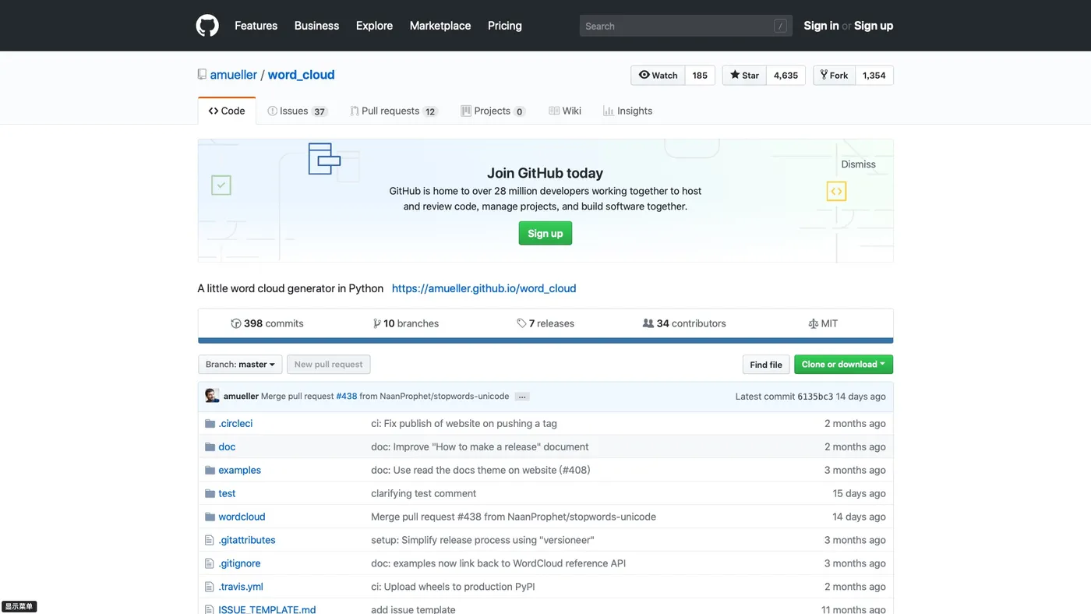1091x614 pixels.
Task: Click the test folder icon
Action: tap(210, 493)
